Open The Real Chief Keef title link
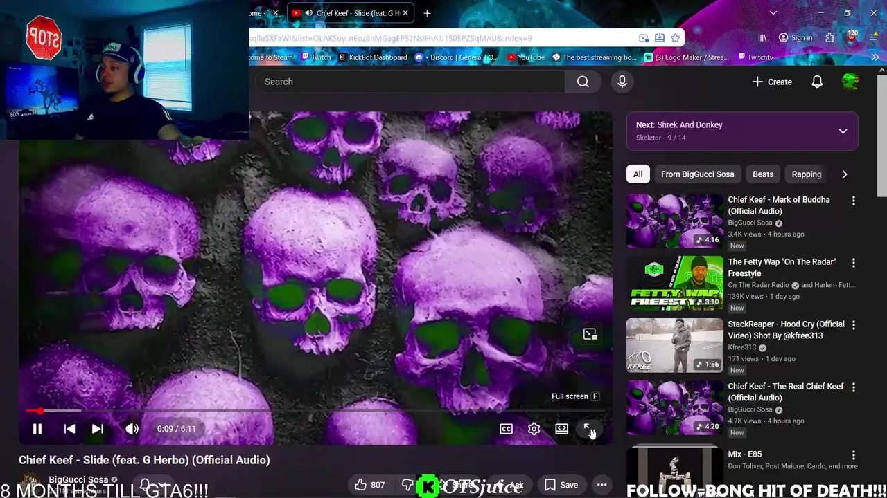Screen dimensions: 887x498 [786, 392]
